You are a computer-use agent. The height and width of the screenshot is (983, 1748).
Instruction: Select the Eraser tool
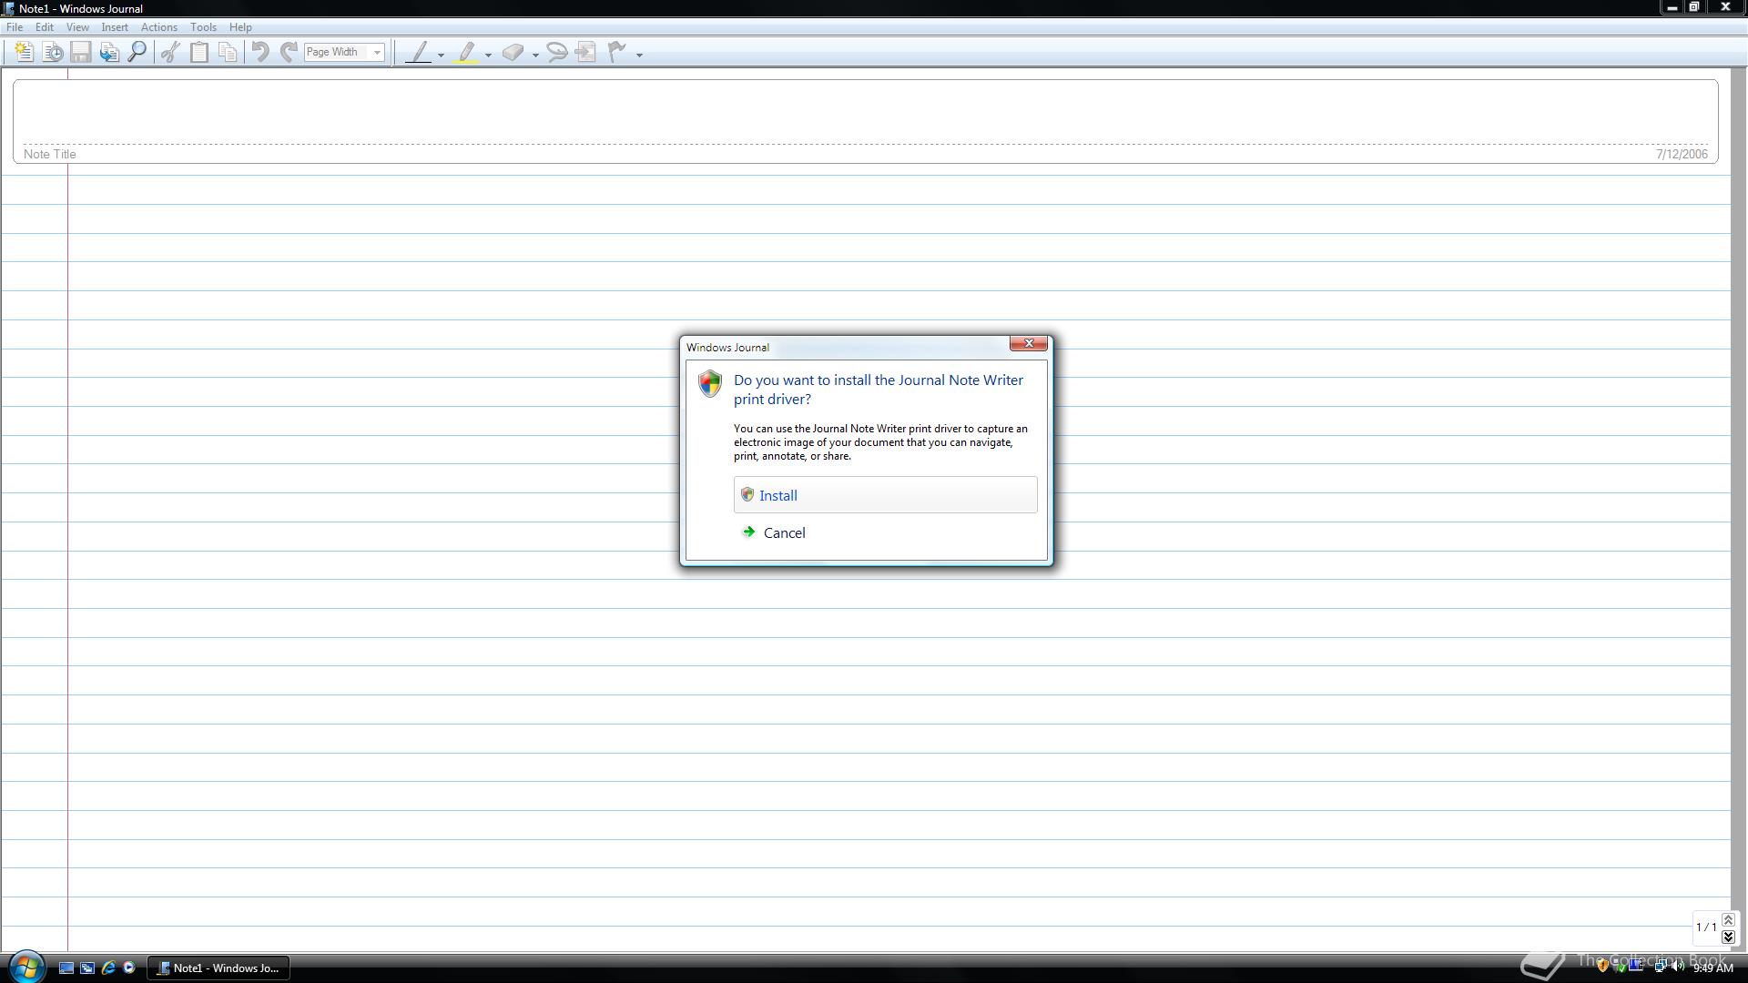[513, 52]
